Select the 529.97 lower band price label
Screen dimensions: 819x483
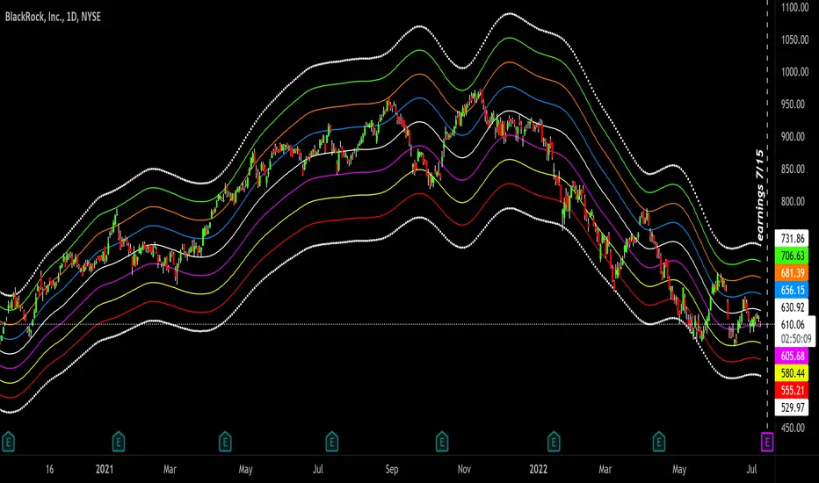tap(793, 407)
